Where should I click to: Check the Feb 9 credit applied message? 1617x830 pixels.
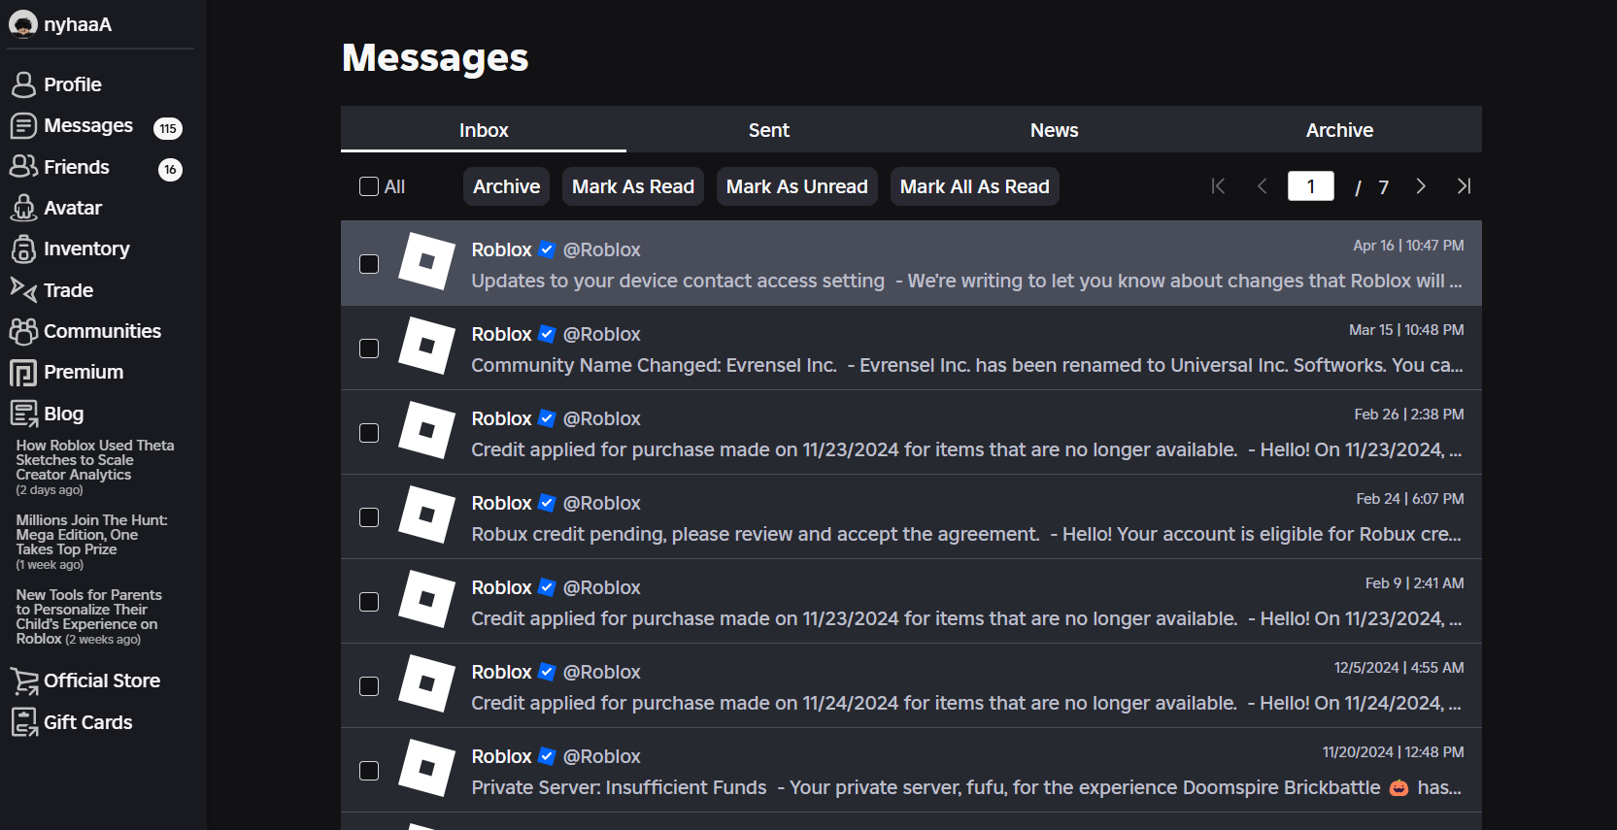point(369,602)
